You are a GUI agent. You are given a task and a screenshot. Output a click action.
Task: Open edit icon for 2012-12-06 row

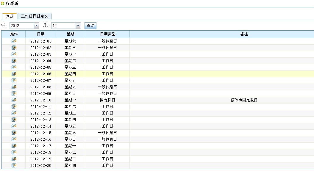[14, 74]
